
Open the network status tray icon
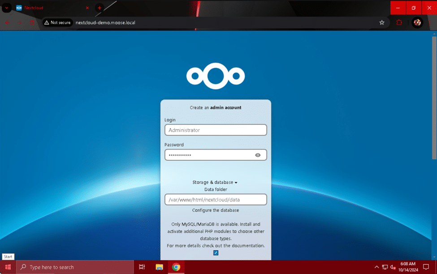pos(385,267)
